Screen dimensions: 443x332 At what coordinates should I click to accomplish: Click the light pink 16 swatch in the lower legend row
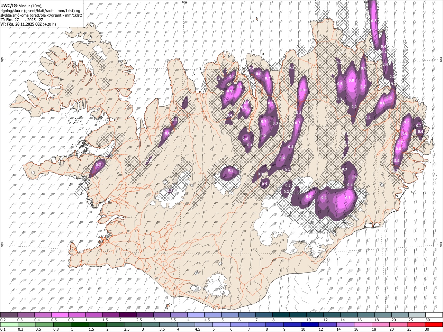point(363,324)
